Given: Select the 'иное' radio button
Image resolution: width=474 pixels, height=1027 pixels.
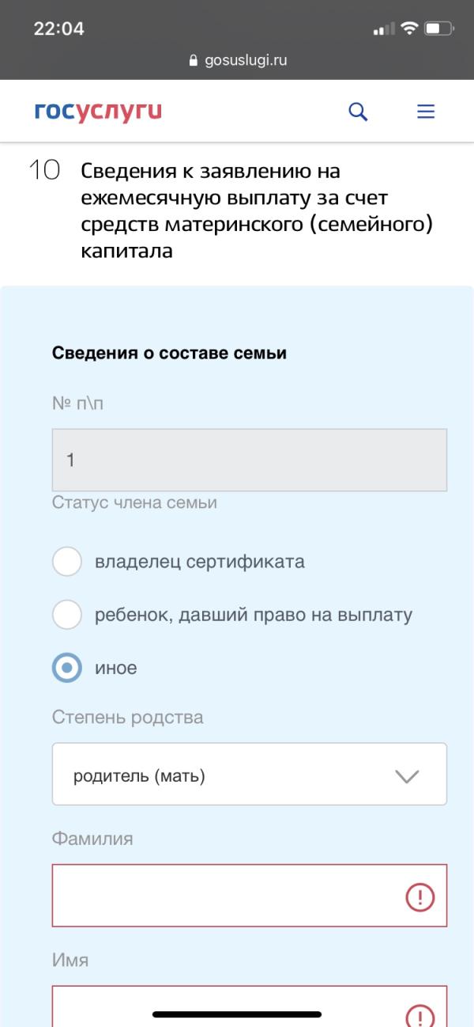Looking at the screenshot, I should tap(67, 668).
